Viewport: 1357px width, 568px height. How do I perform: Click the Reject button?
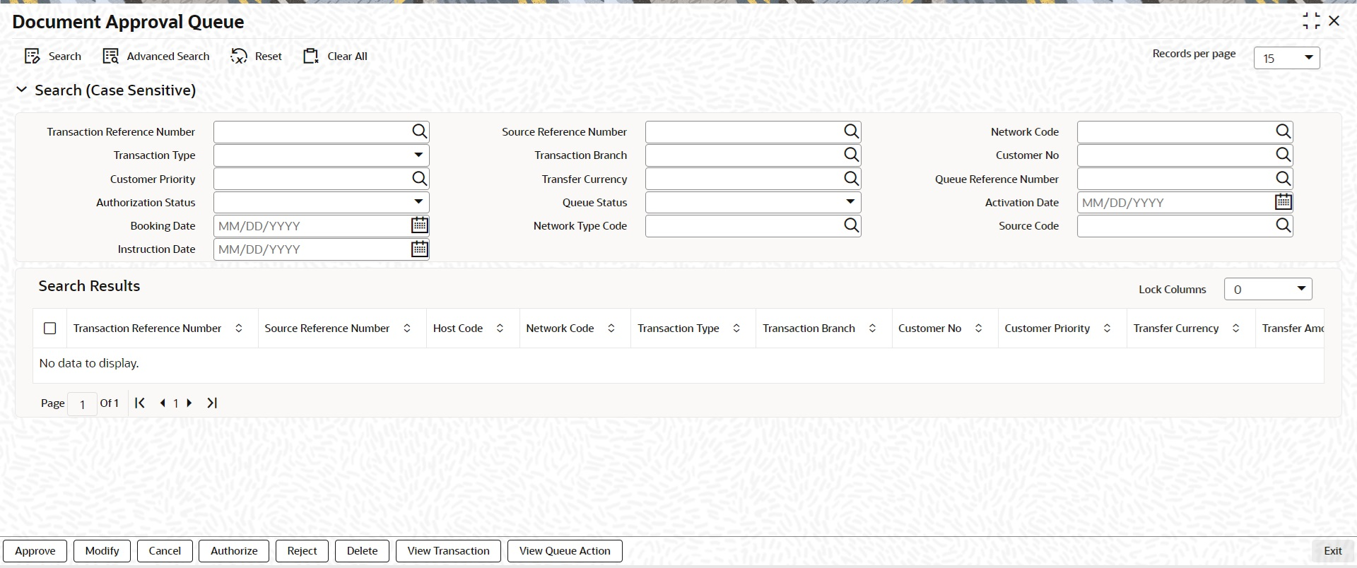pos(302,551)
